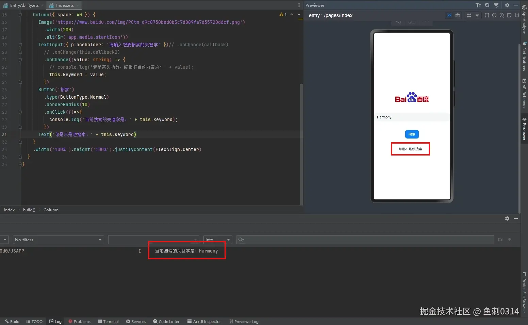This screenshot has height=325, width=528.
Task: Open the empty process dropdown in Log
Action: [153, 240]
